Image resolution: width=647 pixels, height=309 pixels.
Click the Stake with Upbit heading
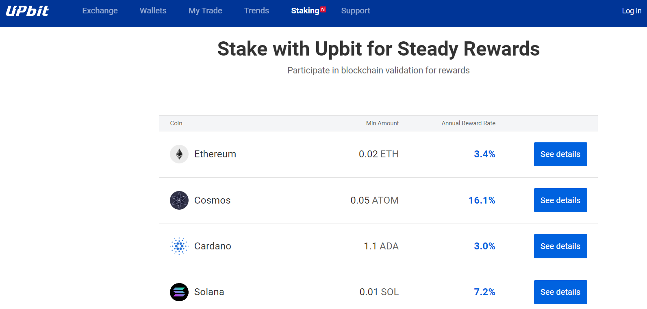[x=378, y=49]
